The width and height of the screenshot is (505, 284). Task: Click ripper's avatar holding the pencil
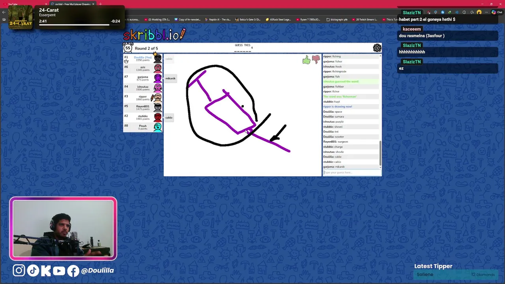click(157, 97)
